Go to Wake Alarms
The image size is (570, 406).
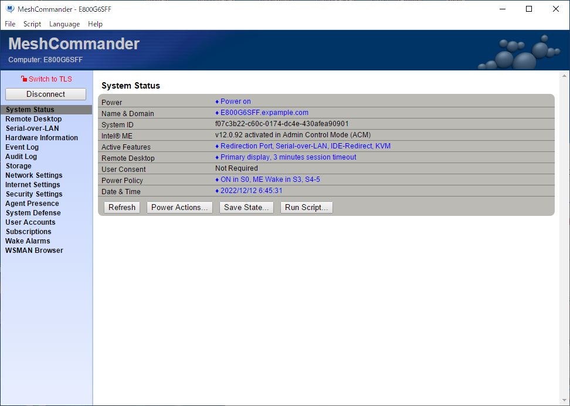point(28,241)
